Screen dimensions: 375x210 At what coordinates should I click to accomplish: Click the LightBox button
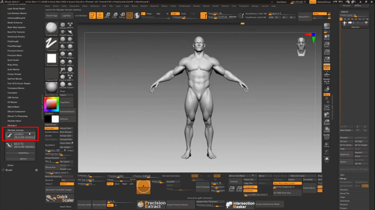(x=67, y=16)
